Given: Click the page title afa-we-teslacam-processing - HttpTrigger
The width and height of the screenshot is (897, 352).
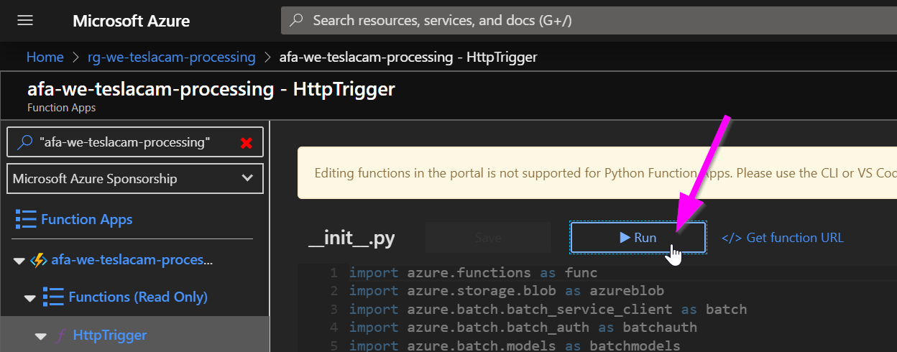Looking at the screenshot, I should pos(211,90).
